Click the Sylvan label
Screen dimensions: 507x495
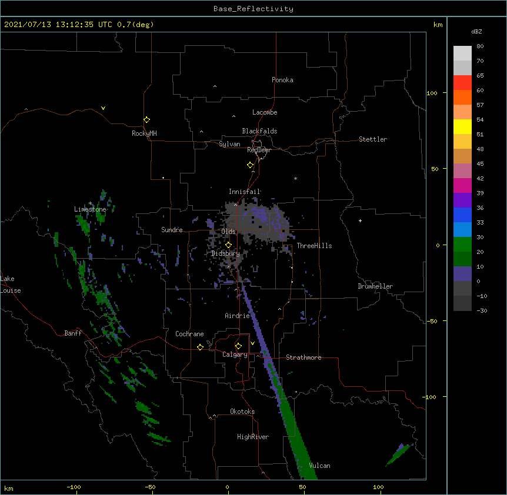pos(229,144)
